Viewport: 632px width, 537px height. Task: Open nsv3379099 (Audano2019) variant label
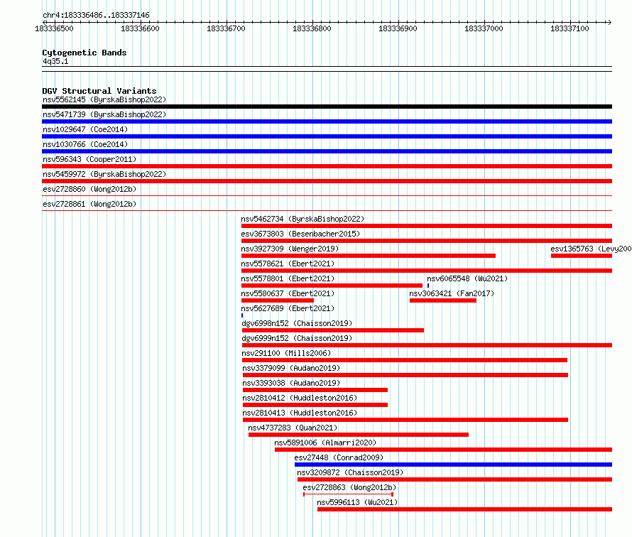tap(291, 368)
